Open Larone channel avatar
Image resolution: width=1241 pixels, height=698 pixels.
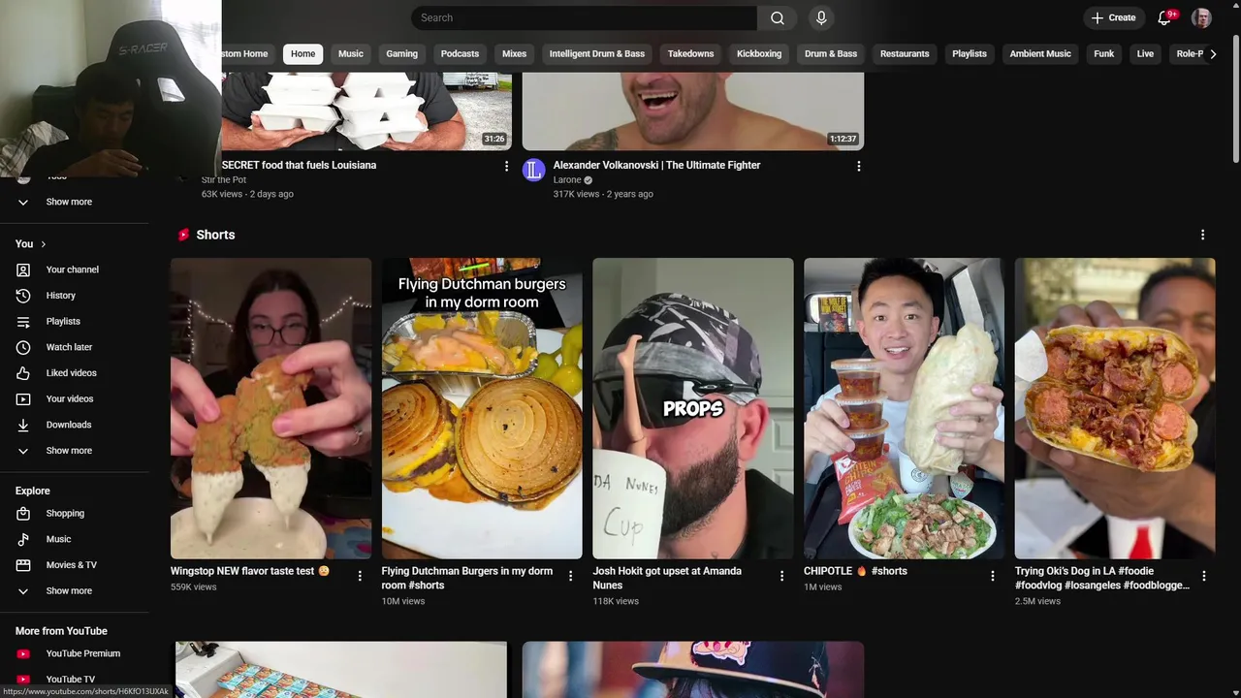click(x=534, y=171)
